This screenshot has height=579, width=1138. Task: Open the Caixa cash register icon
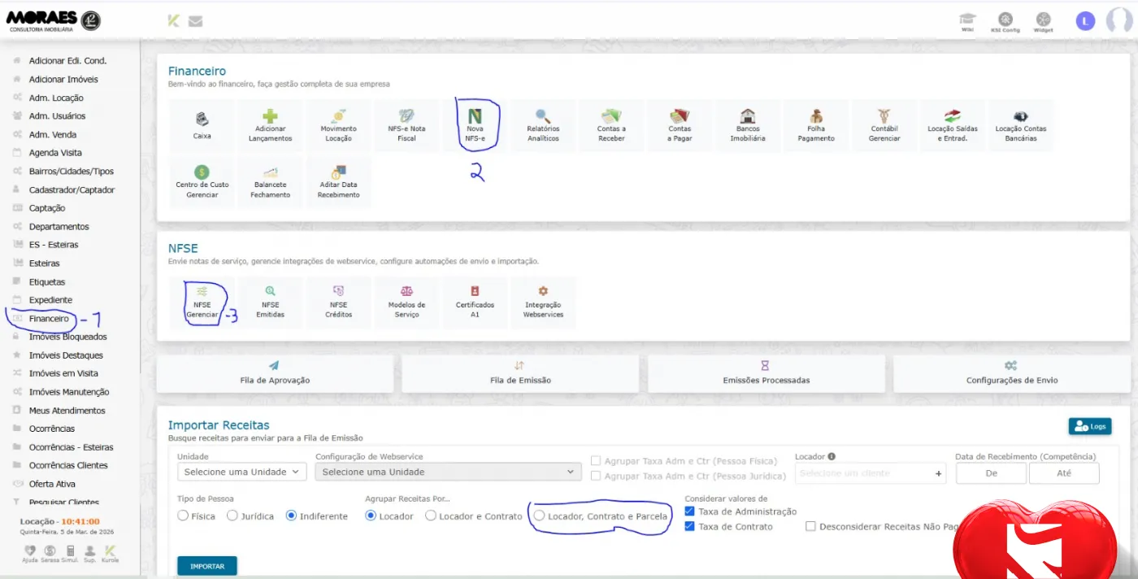tap(202, 120)
